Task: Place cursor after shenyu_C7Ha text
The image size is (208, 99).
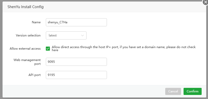Action: 68,22
